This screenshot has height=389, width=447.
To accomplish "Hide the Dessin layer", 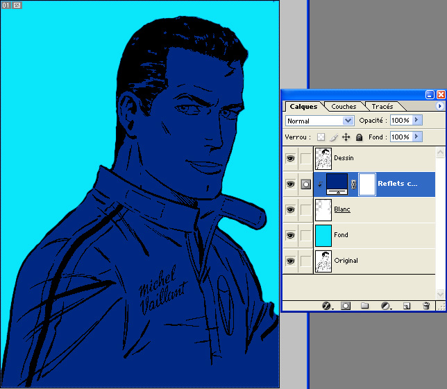I will click(291, 158).
